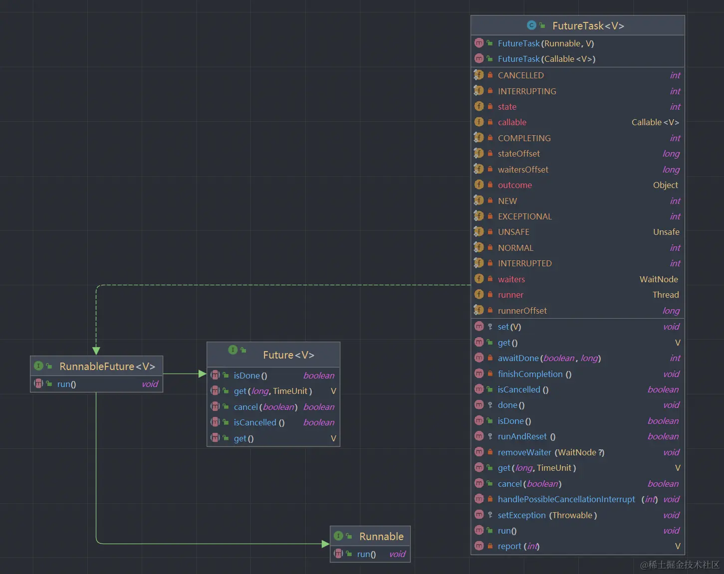Click the Unsafe type of the UNSAFE field
This screenshot has width=724, height=574.
pyautogui.click(x=666, y=232)
